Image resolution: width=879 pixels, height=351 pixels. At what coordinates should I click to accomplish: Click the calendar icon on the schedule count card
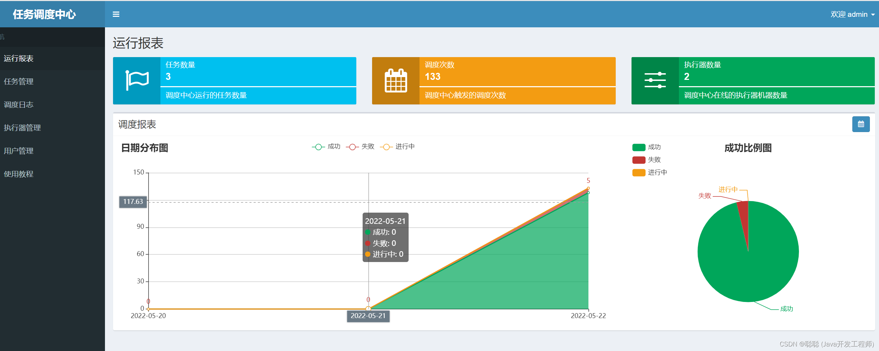click(396, 81)
